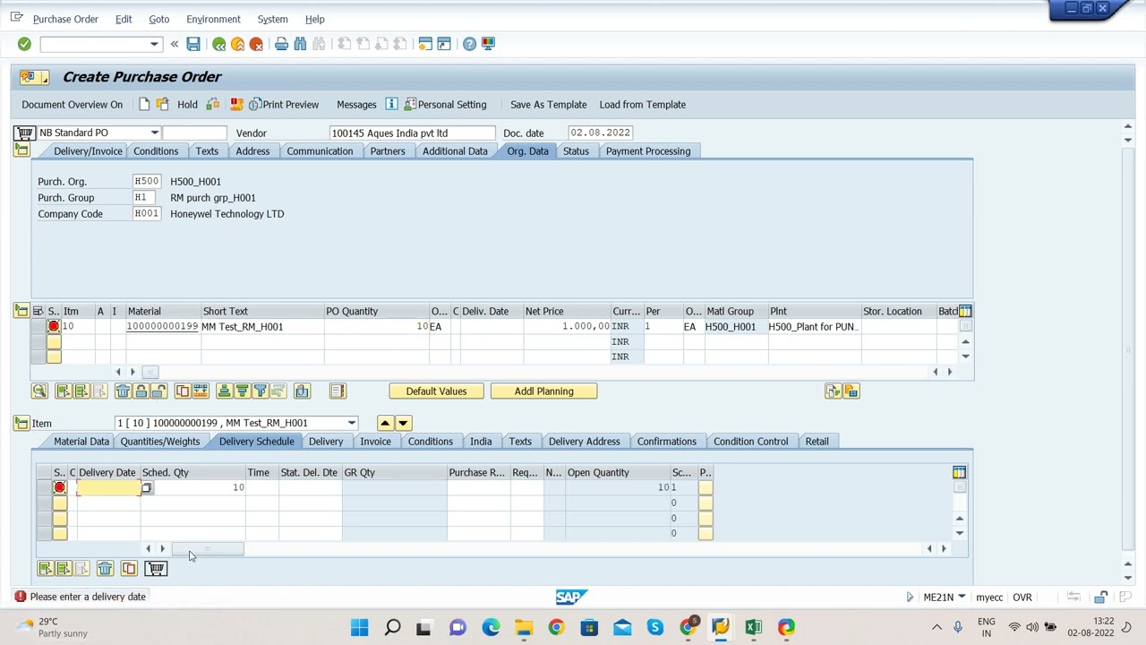Click the Set filter funnel icon

(260, 391)
